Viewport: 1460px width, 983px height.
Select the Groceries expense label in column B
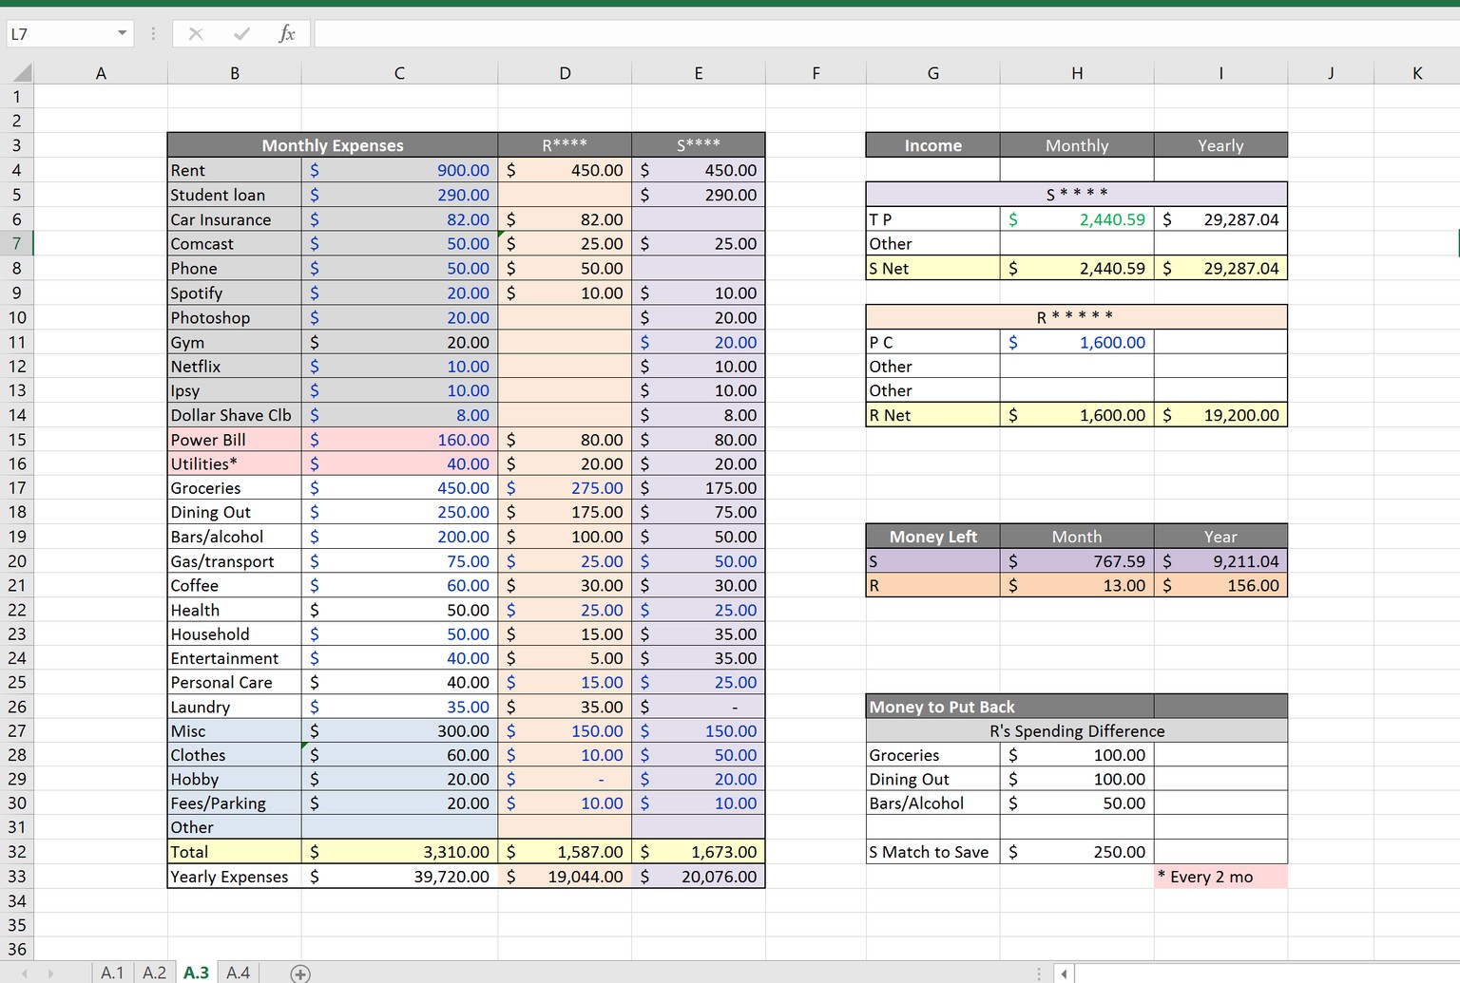[235, 488]
